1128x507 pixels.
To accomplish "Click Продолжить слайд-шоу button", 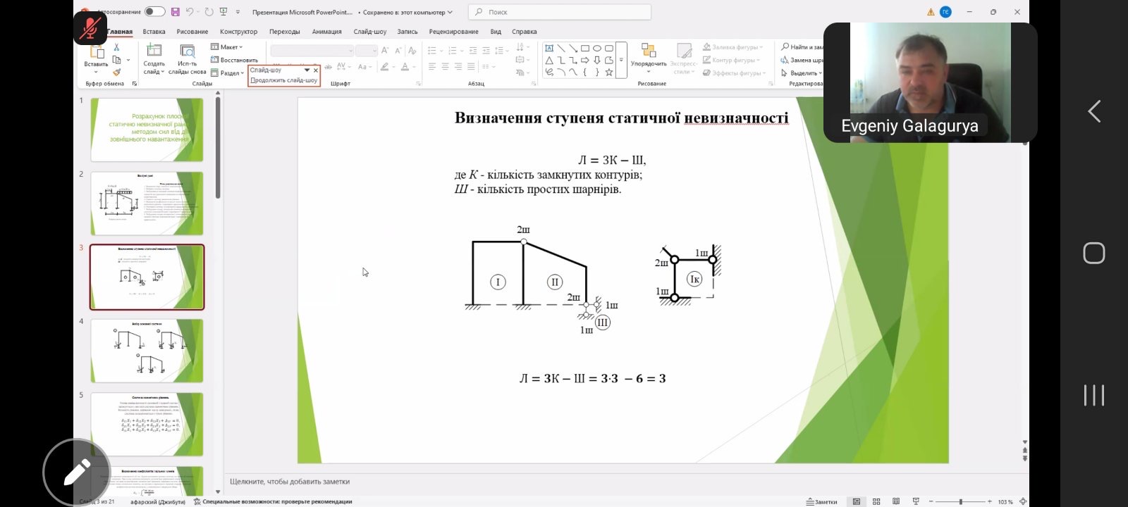I will [283, 80].
